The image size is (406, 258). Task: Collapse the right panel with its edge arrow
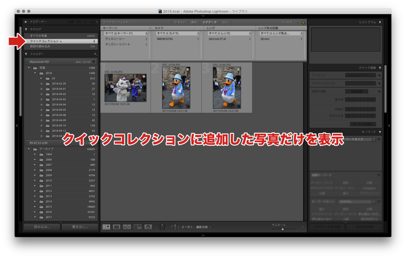[389, 125]
